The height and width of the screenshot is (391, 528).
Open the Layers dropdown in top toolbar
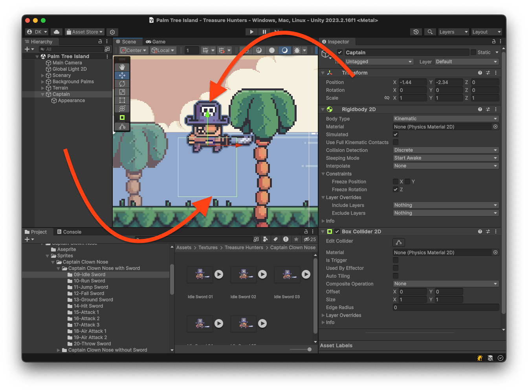pos(453,32)
